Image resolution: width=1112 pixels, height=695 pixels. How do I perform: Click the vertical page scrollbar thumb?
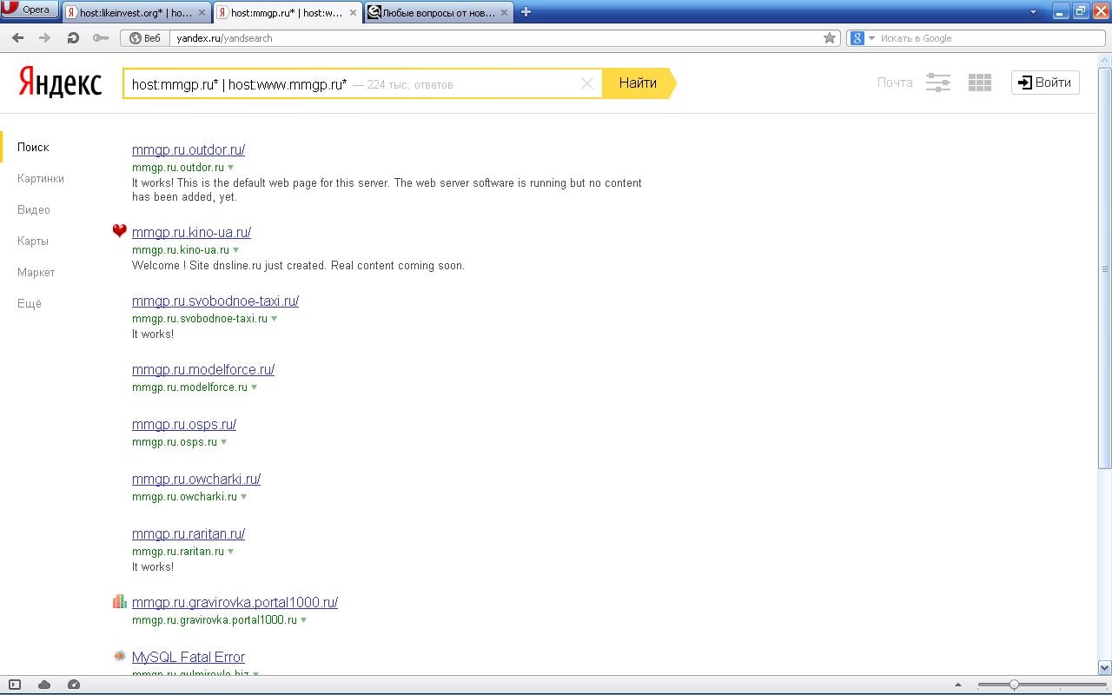click(1105, 268)
